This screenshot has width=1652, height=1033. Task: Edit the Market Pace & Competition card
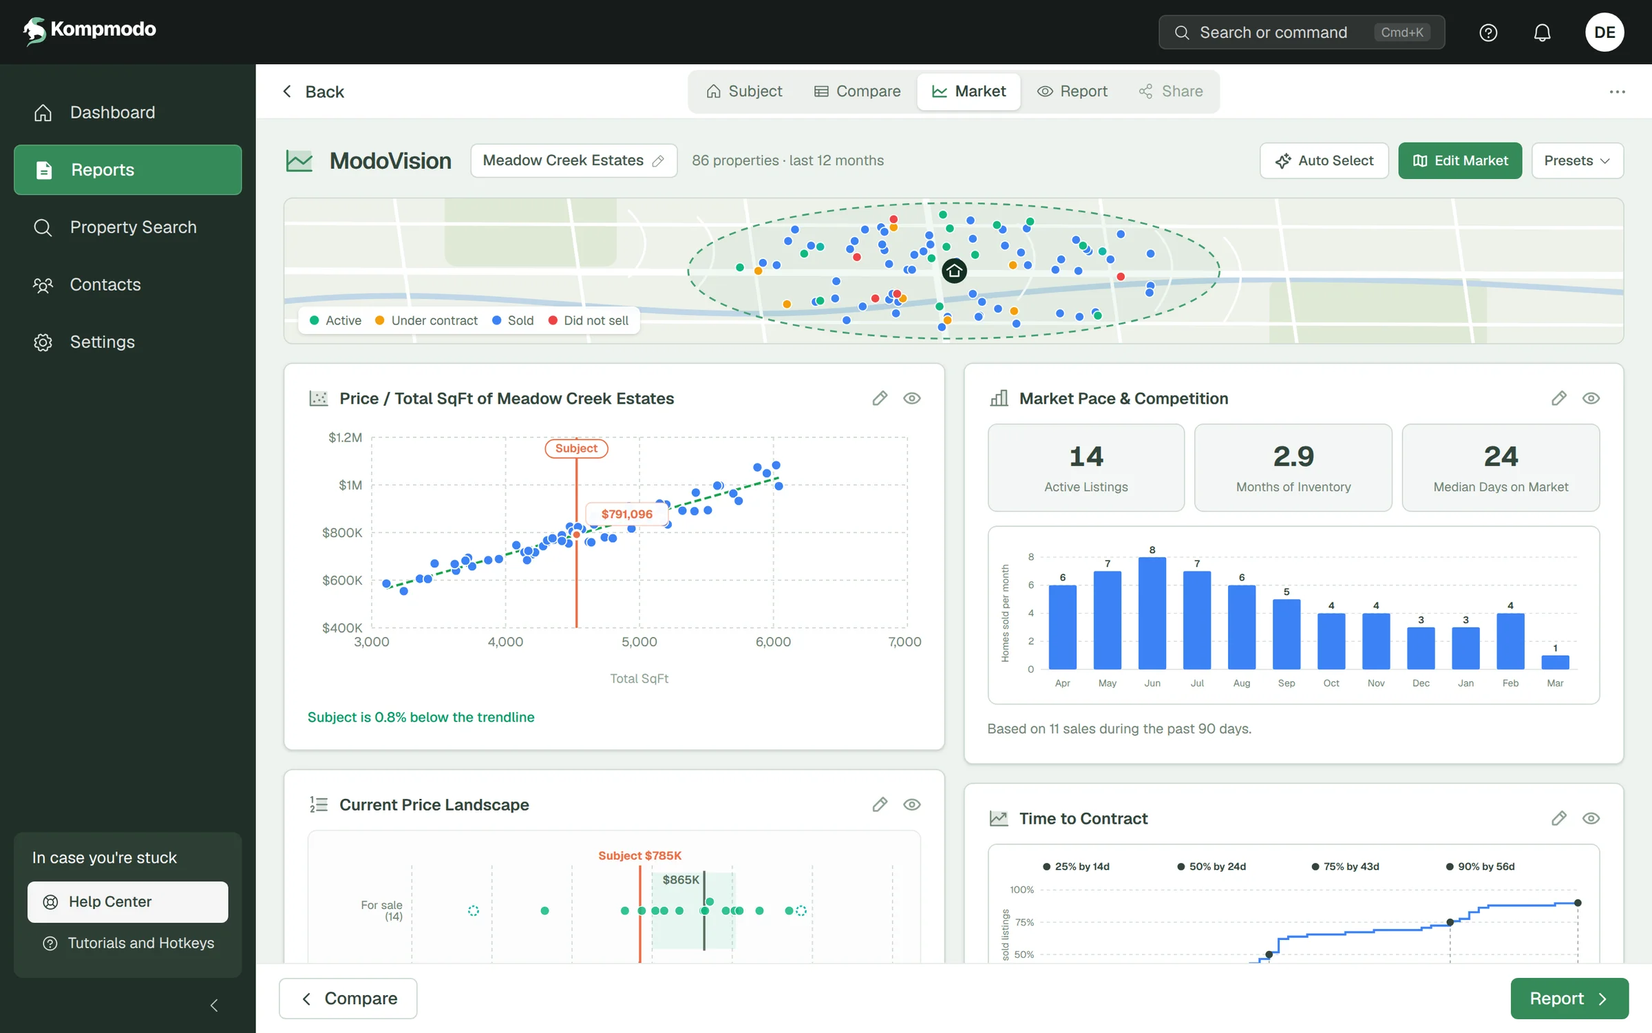coord(1559,398)
